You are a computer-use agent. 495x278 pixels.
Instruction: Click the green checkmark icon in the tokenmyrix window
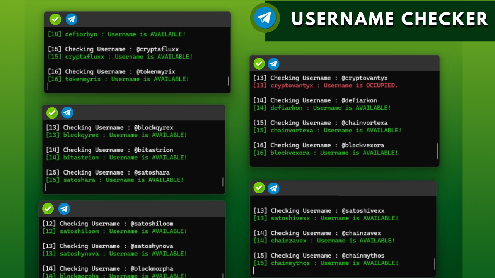pos(55,19)
